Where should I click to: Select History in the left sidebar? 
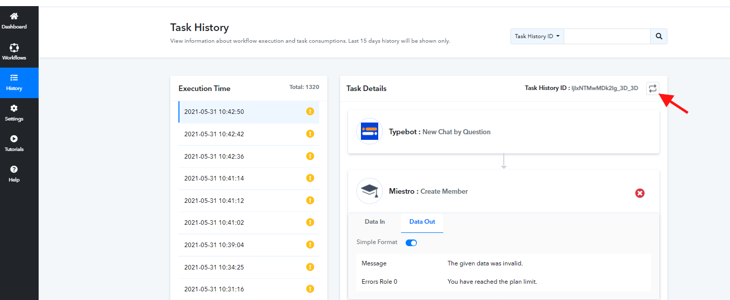pos(14,82)
